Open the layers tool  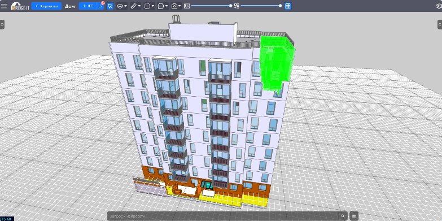tap(120, 6)
